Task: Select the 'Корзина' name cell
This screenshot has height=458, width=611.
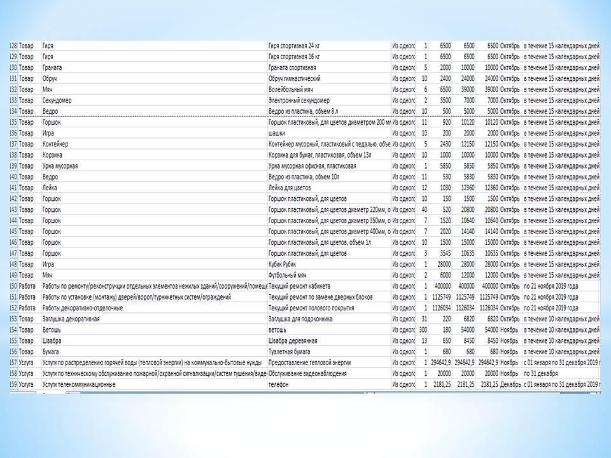Action: (154, 155)
